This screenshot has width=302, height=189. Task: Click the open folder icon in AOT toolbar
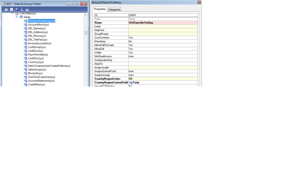coord(6,9)
